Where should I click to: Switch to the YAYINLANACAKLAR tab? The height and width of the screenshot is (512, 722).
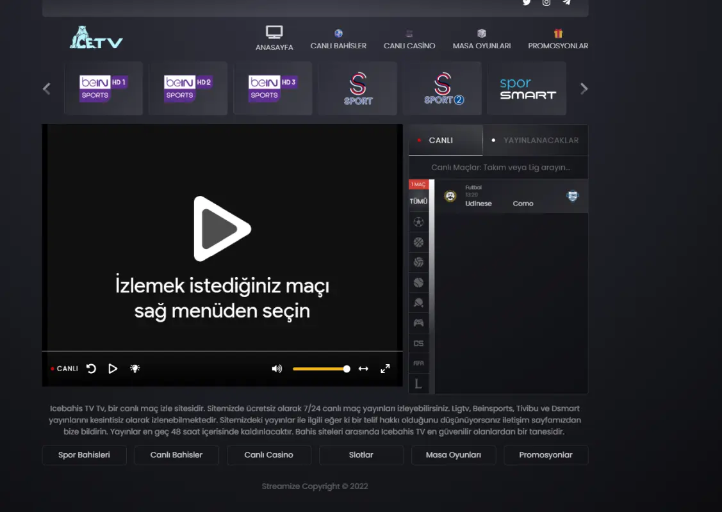(x=540, y=140)
